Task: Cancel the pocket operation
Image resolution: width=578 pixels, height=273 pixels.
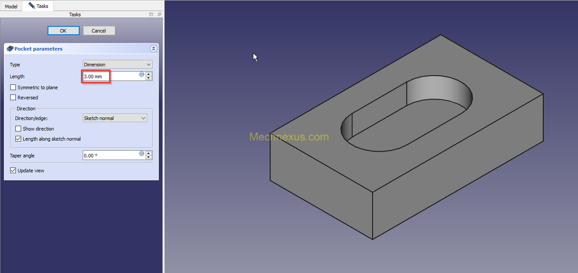Action: click(99, 31)
